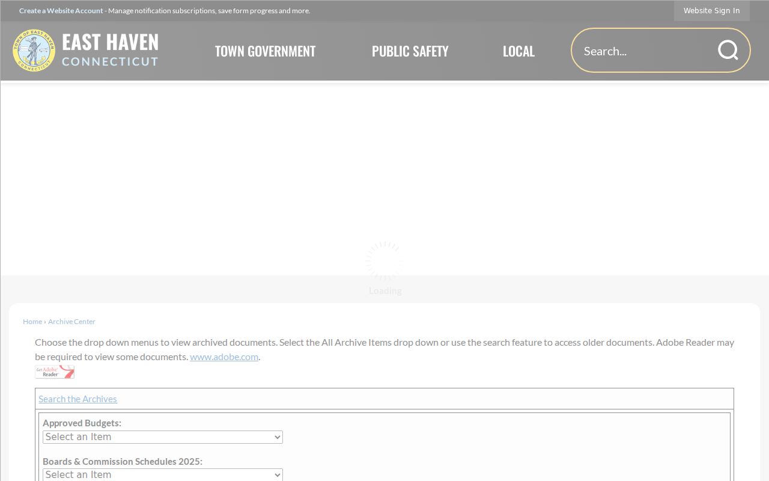Screen dimensions: 769x481
Task: Open the Approved Budgets dropdown
Action: pyautogui.click(x=163, y=437)
